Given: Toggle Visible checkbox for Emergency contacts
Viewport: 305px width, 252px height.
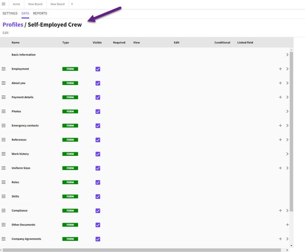Looking at the screenshot, I should [98, 126].
